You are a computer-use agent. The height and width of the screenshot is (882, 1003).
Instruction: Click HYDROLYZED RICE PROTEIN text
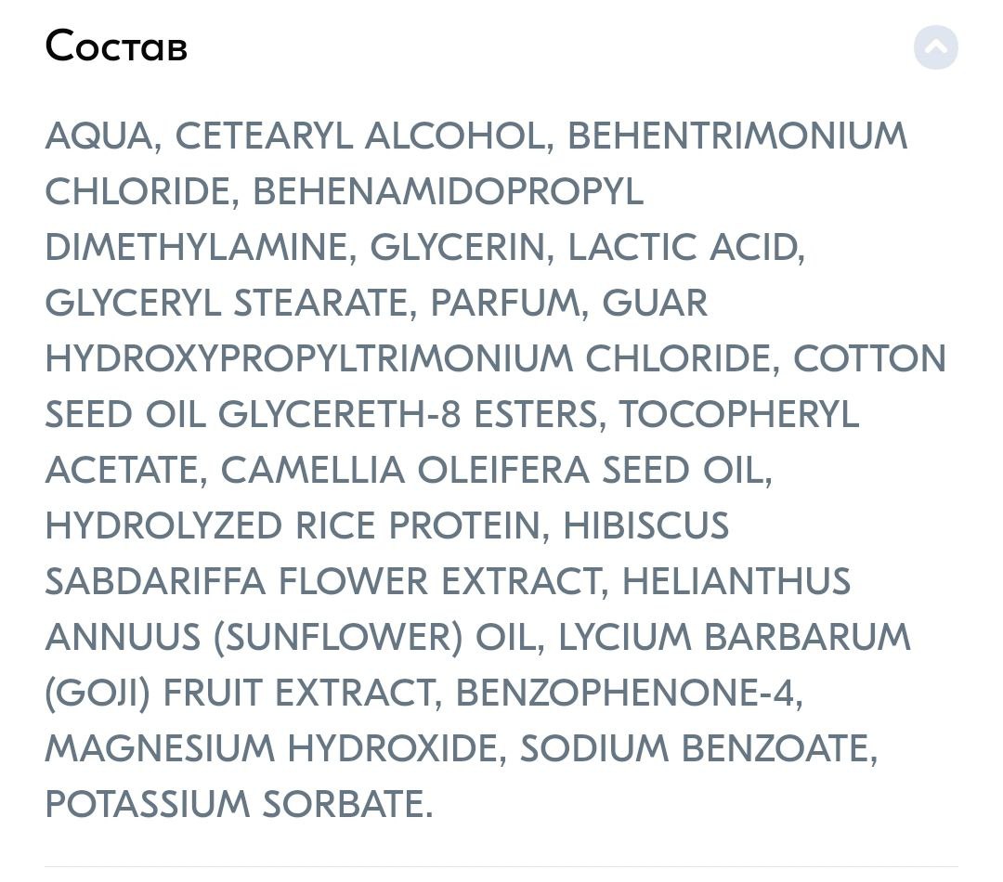tap(293, 525)
